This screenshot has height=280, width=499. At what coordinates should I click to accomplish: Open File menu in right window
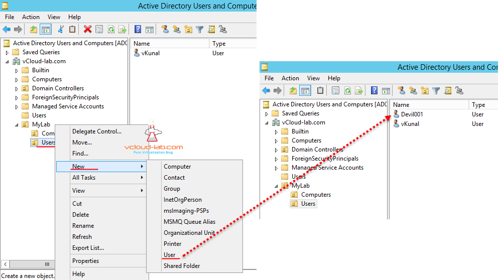269,78
